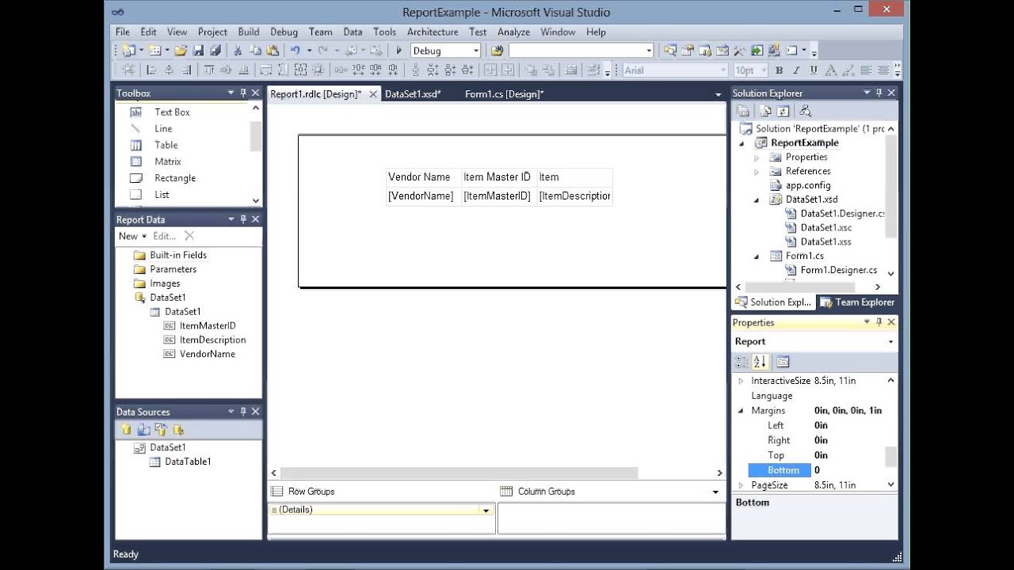Apply underline with the U icon
Screen dimensions: 1014x570
tap(812, 70)
